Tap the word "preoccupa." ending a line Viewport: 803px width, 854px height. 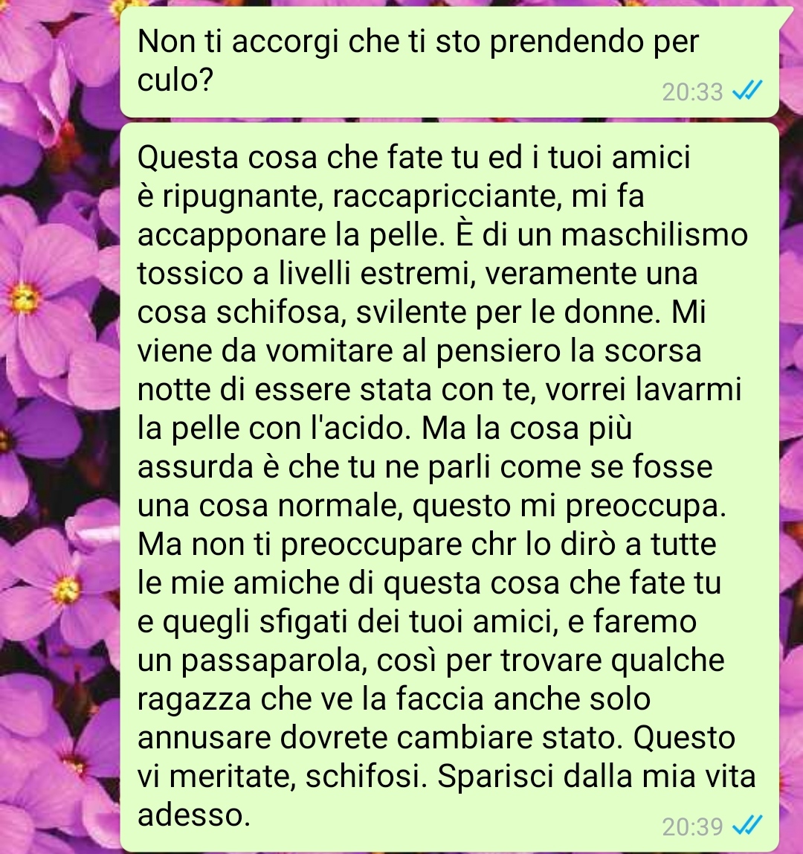coord(645,507)
